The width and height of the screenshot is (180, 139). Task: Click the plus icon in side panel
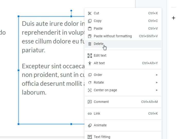(x=174, y=18)
